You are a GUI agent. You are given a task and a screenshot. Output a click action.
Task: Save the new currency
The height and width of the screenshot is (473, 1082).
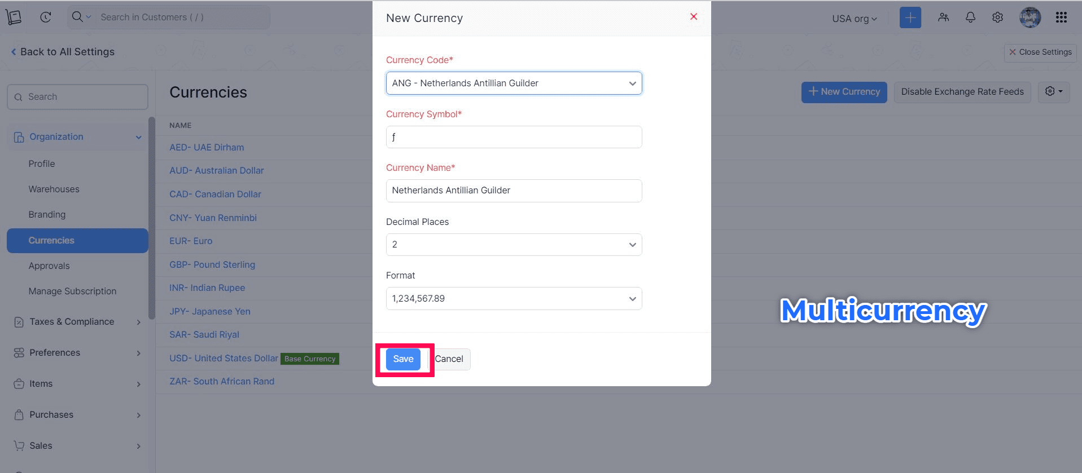point(403,359)
